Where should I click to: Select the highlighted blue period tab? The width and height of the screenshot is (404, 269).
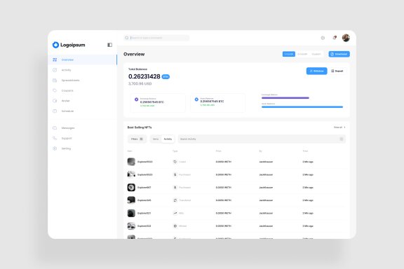(x=289, y=54)
